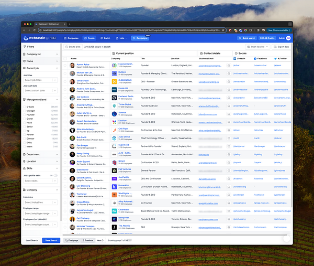The image size is (314, 266).
Task: Check the Owner management level checkbox
Action: point(25,119)
